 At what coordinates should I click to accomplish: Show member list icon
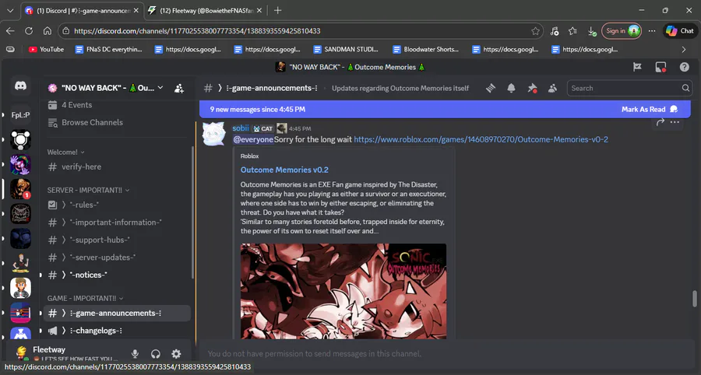(x=552, y=89)
